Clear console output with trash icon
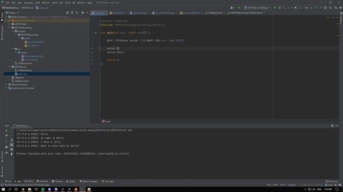 coord(12,154)
